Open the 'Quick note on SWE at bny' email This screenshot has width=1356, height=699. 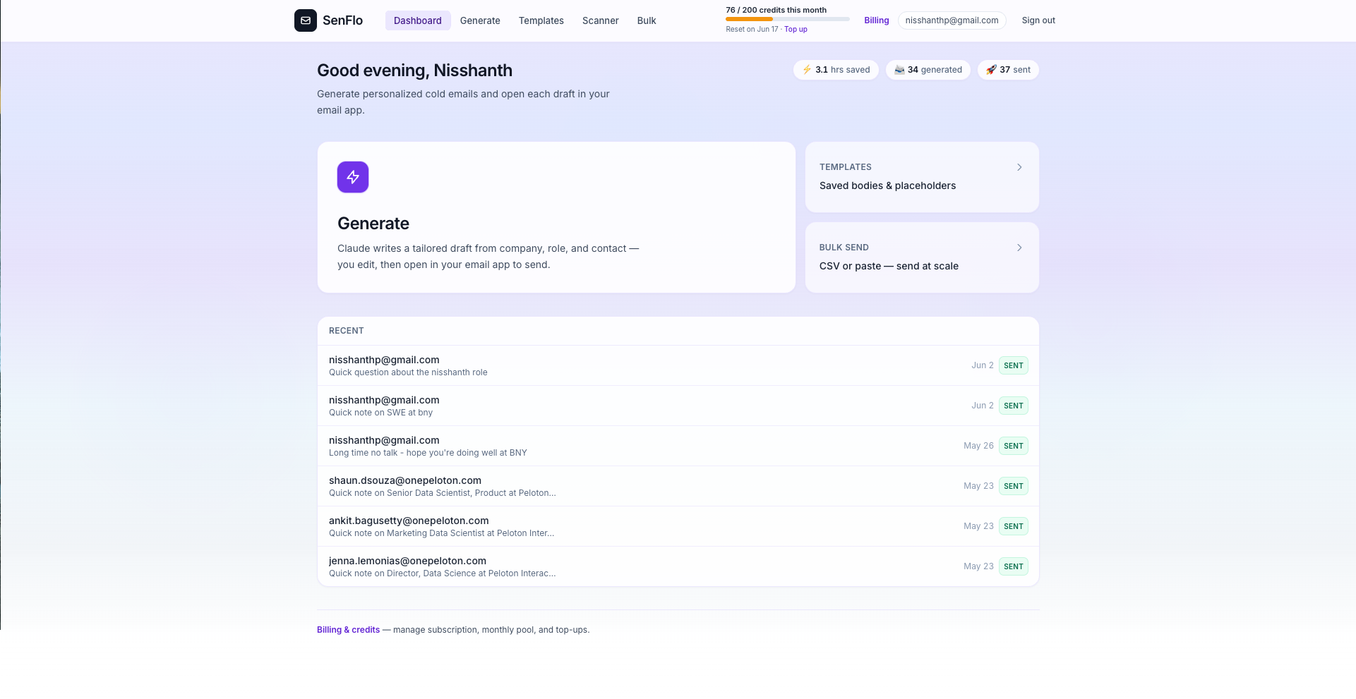(678, 406)
